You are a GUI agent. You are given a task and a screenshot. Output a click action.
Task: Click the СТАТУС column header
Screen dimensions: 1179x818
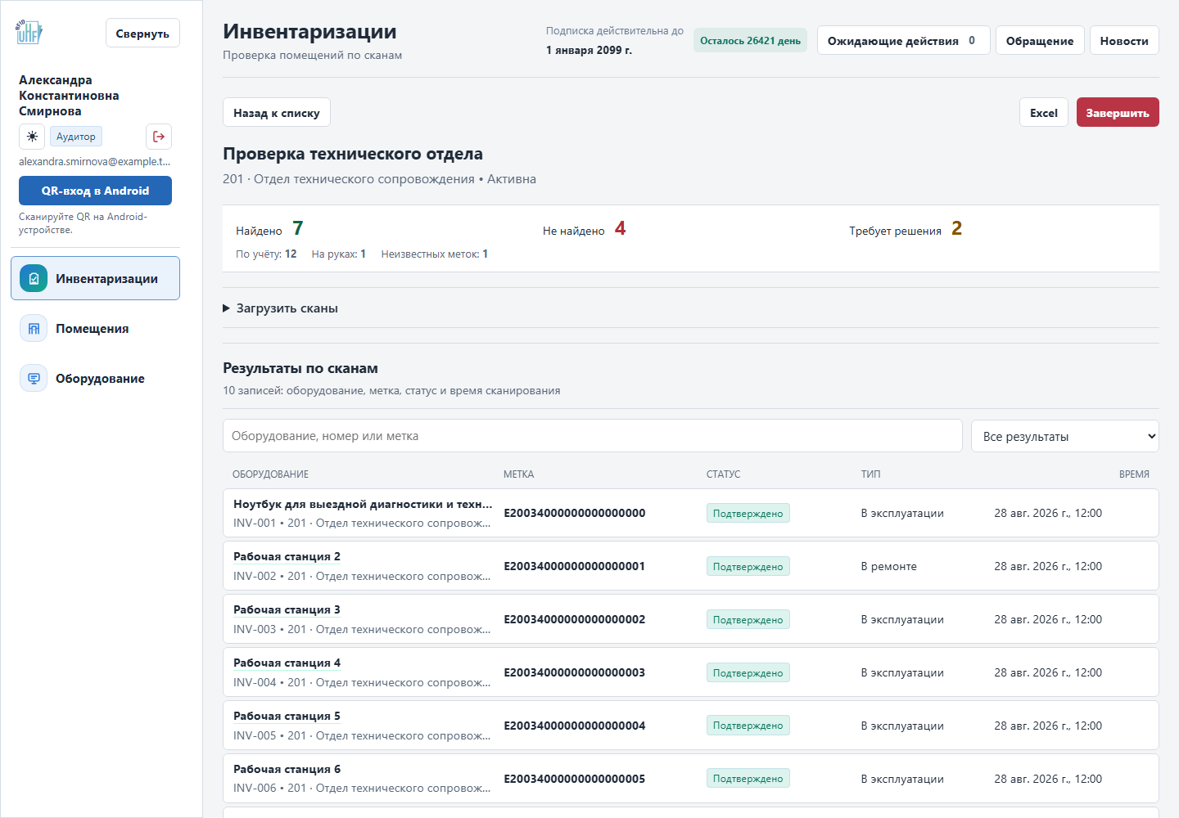[x=723, y=474]
